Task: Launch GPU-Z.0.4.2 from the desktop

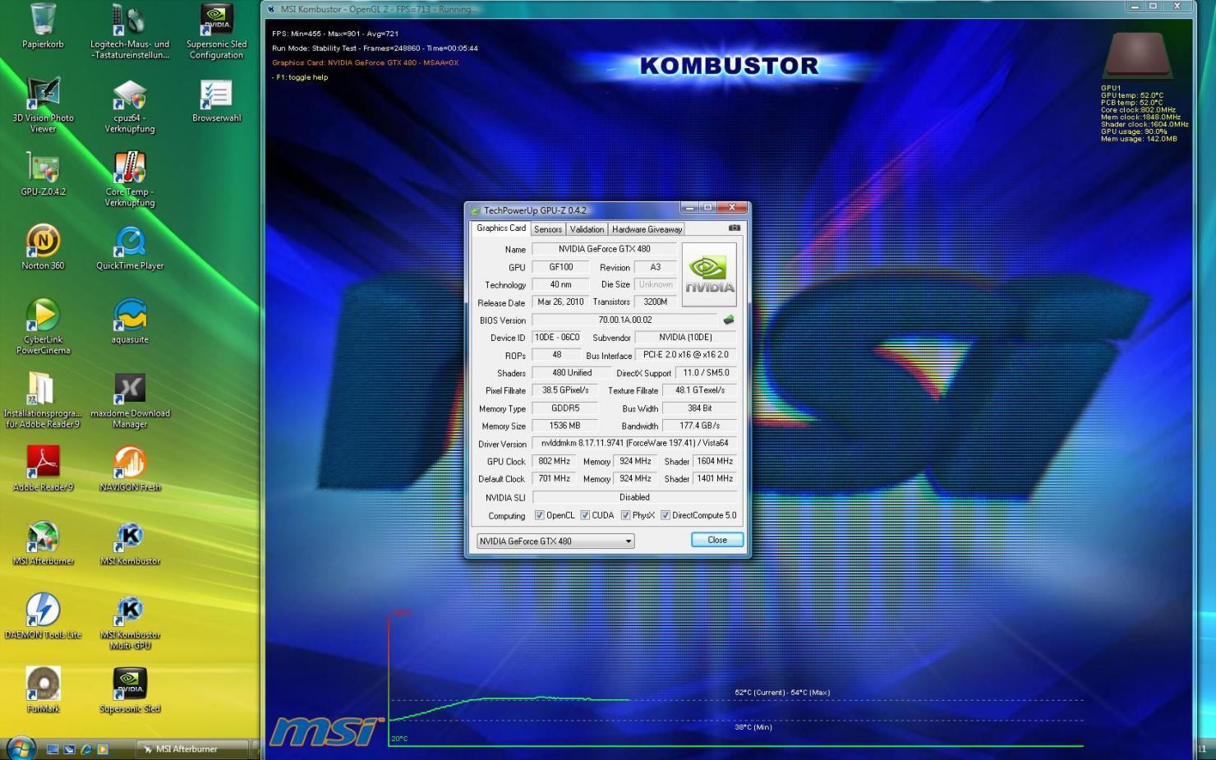Action: [43, 173]
